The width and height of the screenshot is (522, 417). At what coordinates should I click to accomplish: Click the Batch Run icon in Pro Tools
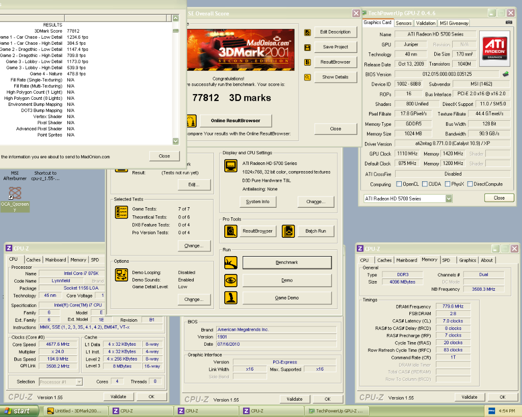click(288, 231)
